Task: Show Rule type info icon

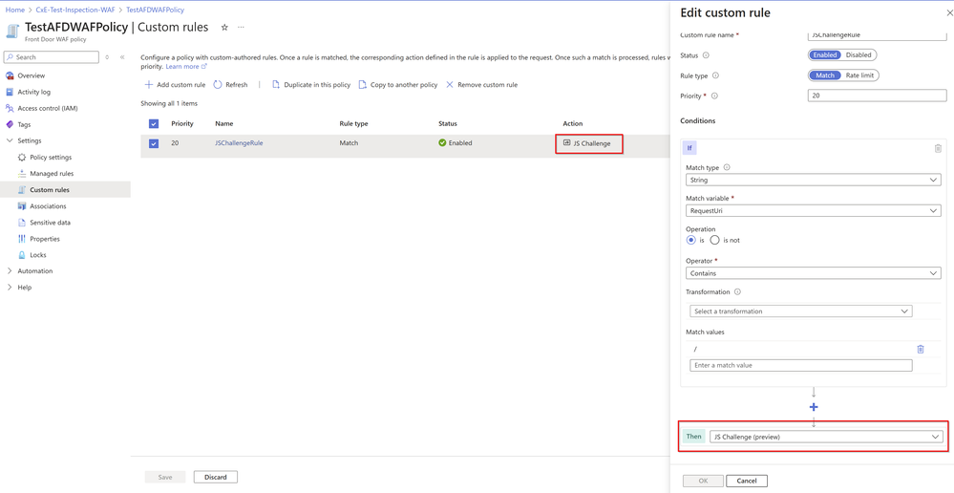Action: coord(715,75)
